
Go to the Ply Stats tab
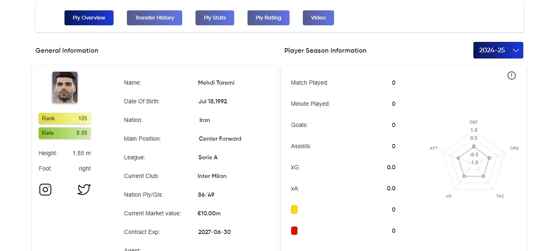coord(215,18)
